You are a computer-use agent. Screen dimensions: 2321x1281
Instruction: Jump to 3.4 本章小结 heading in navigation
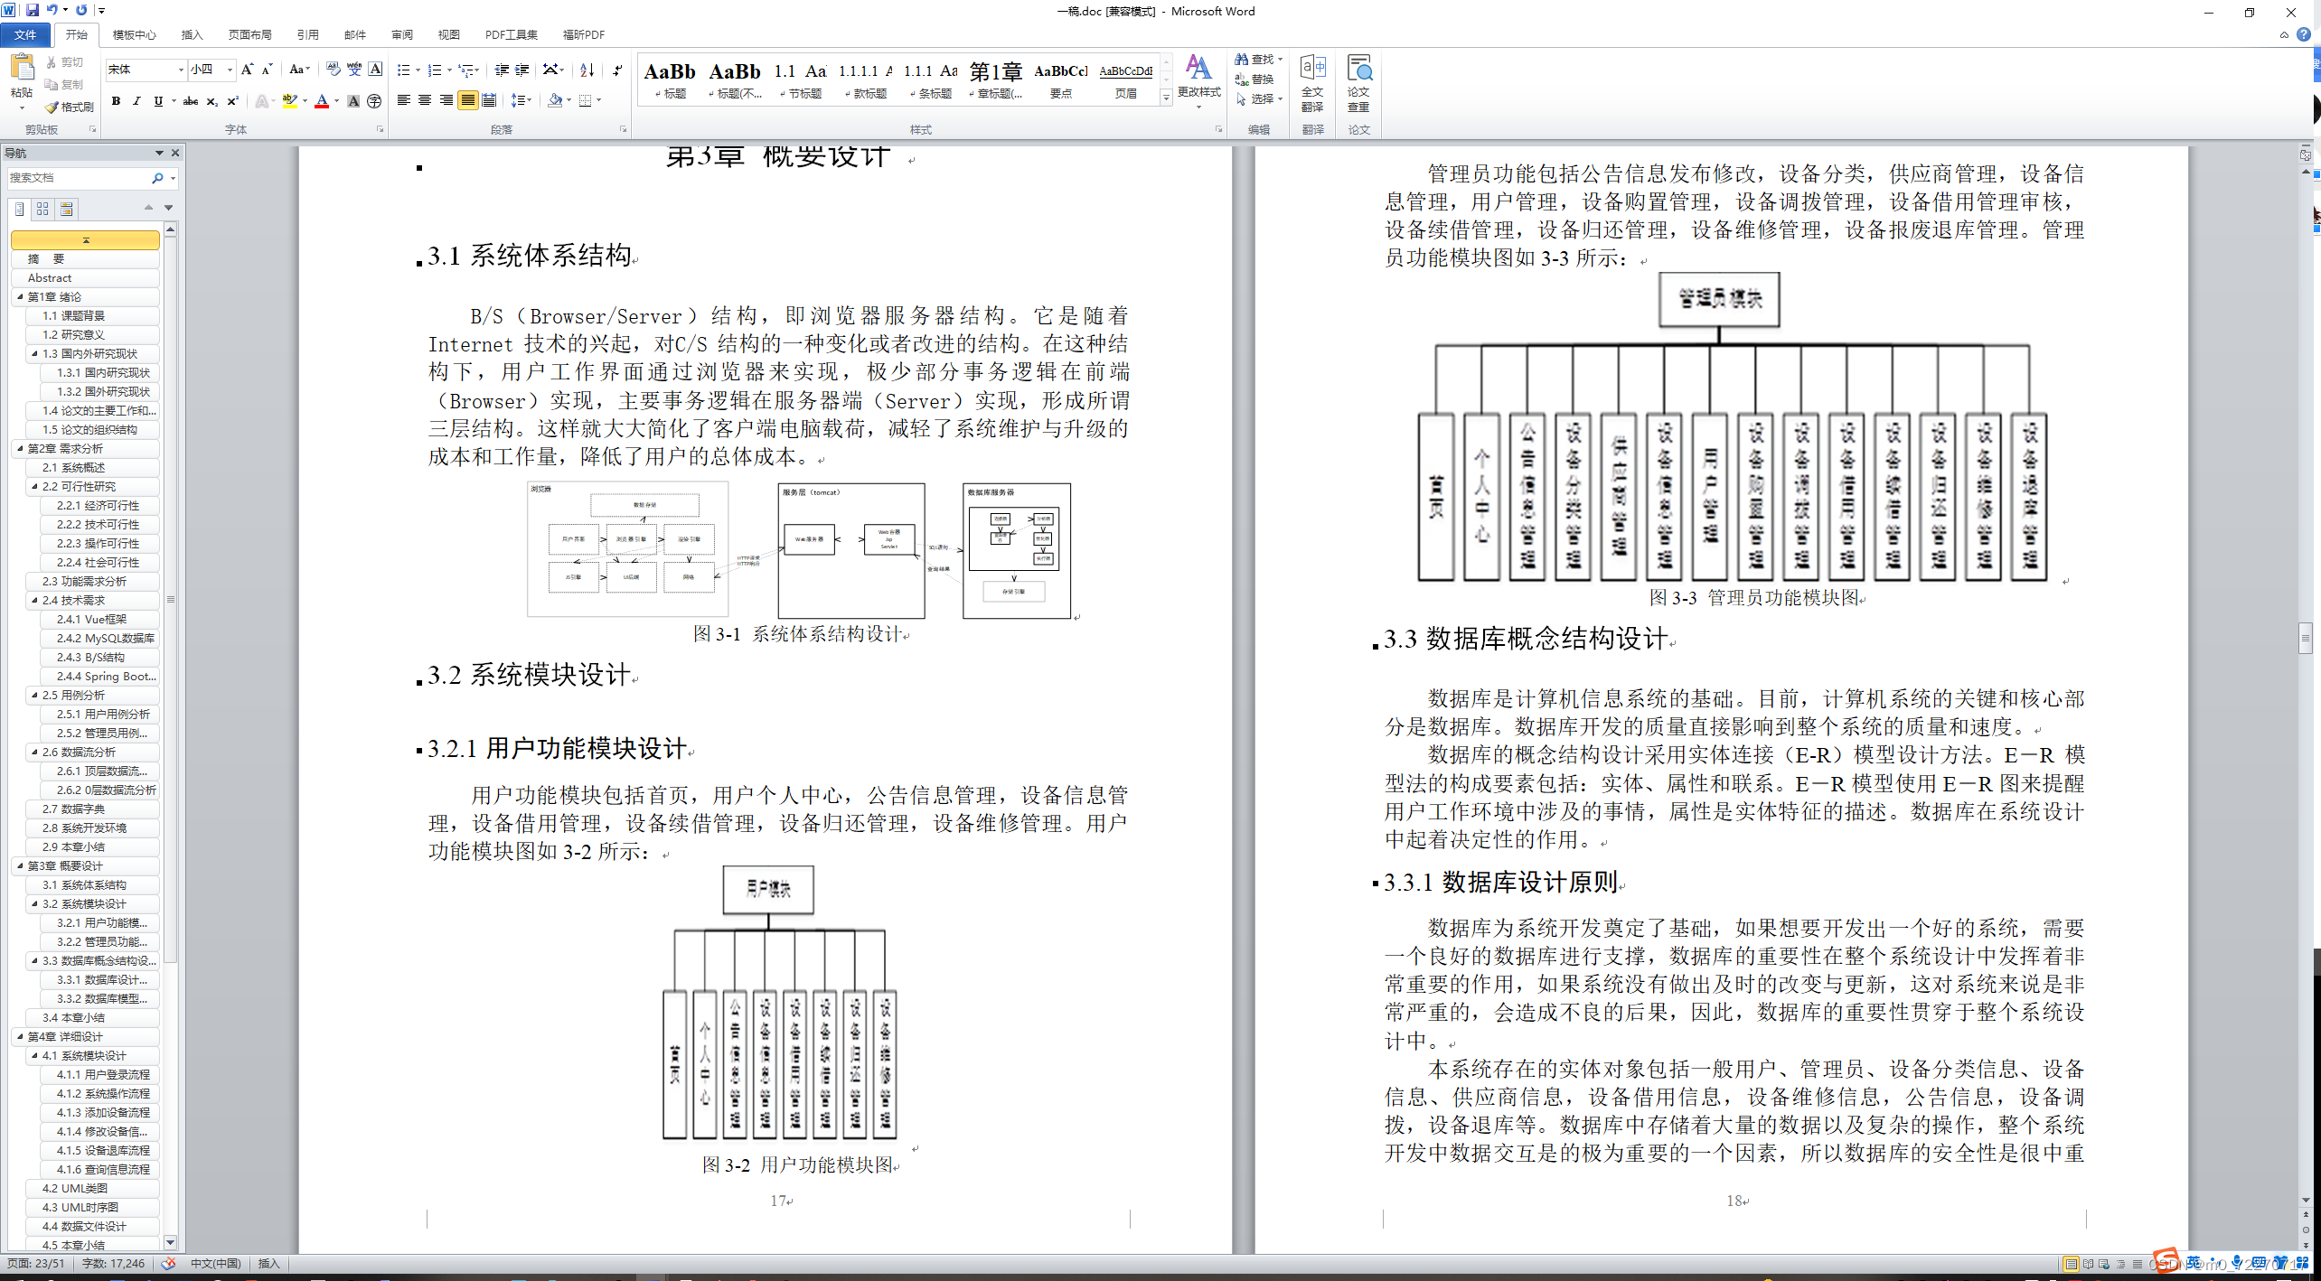click(x=73, y=1017)
